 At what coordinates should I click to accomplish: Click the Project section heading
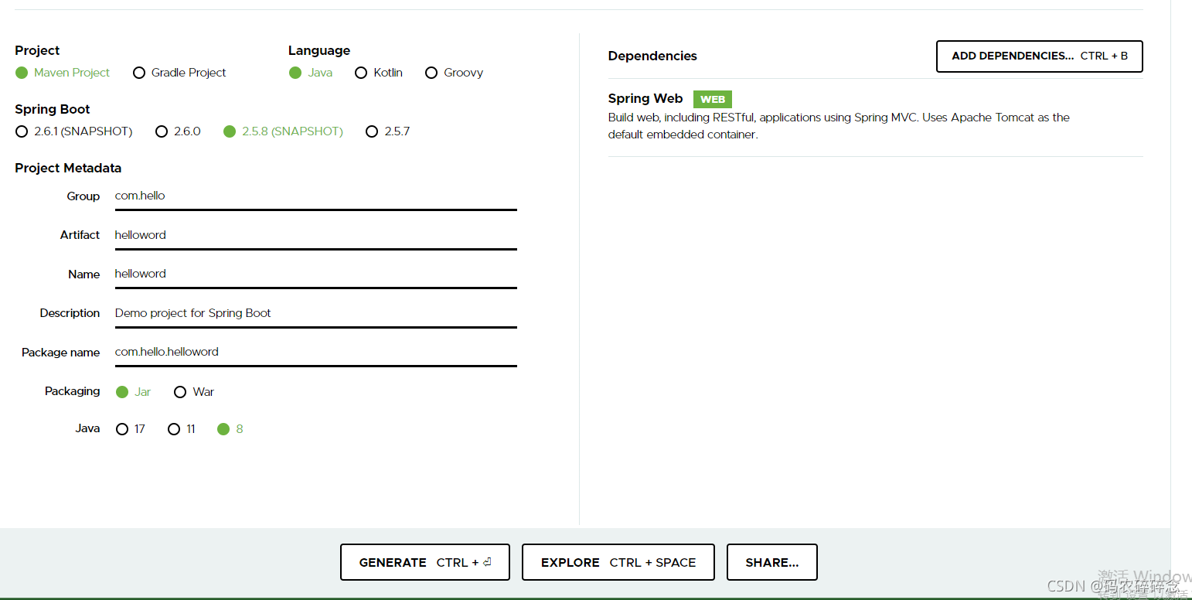pos(37,50)
